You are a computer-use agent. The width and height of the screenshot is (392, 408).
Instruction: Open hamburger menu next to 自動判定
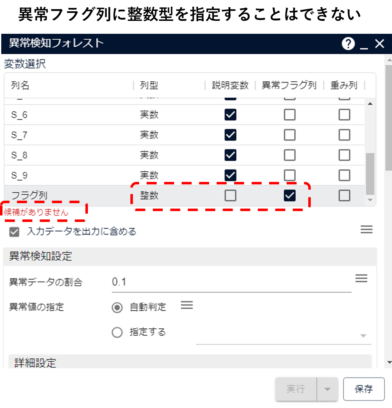pyautogui.click(x=187, y=305)
